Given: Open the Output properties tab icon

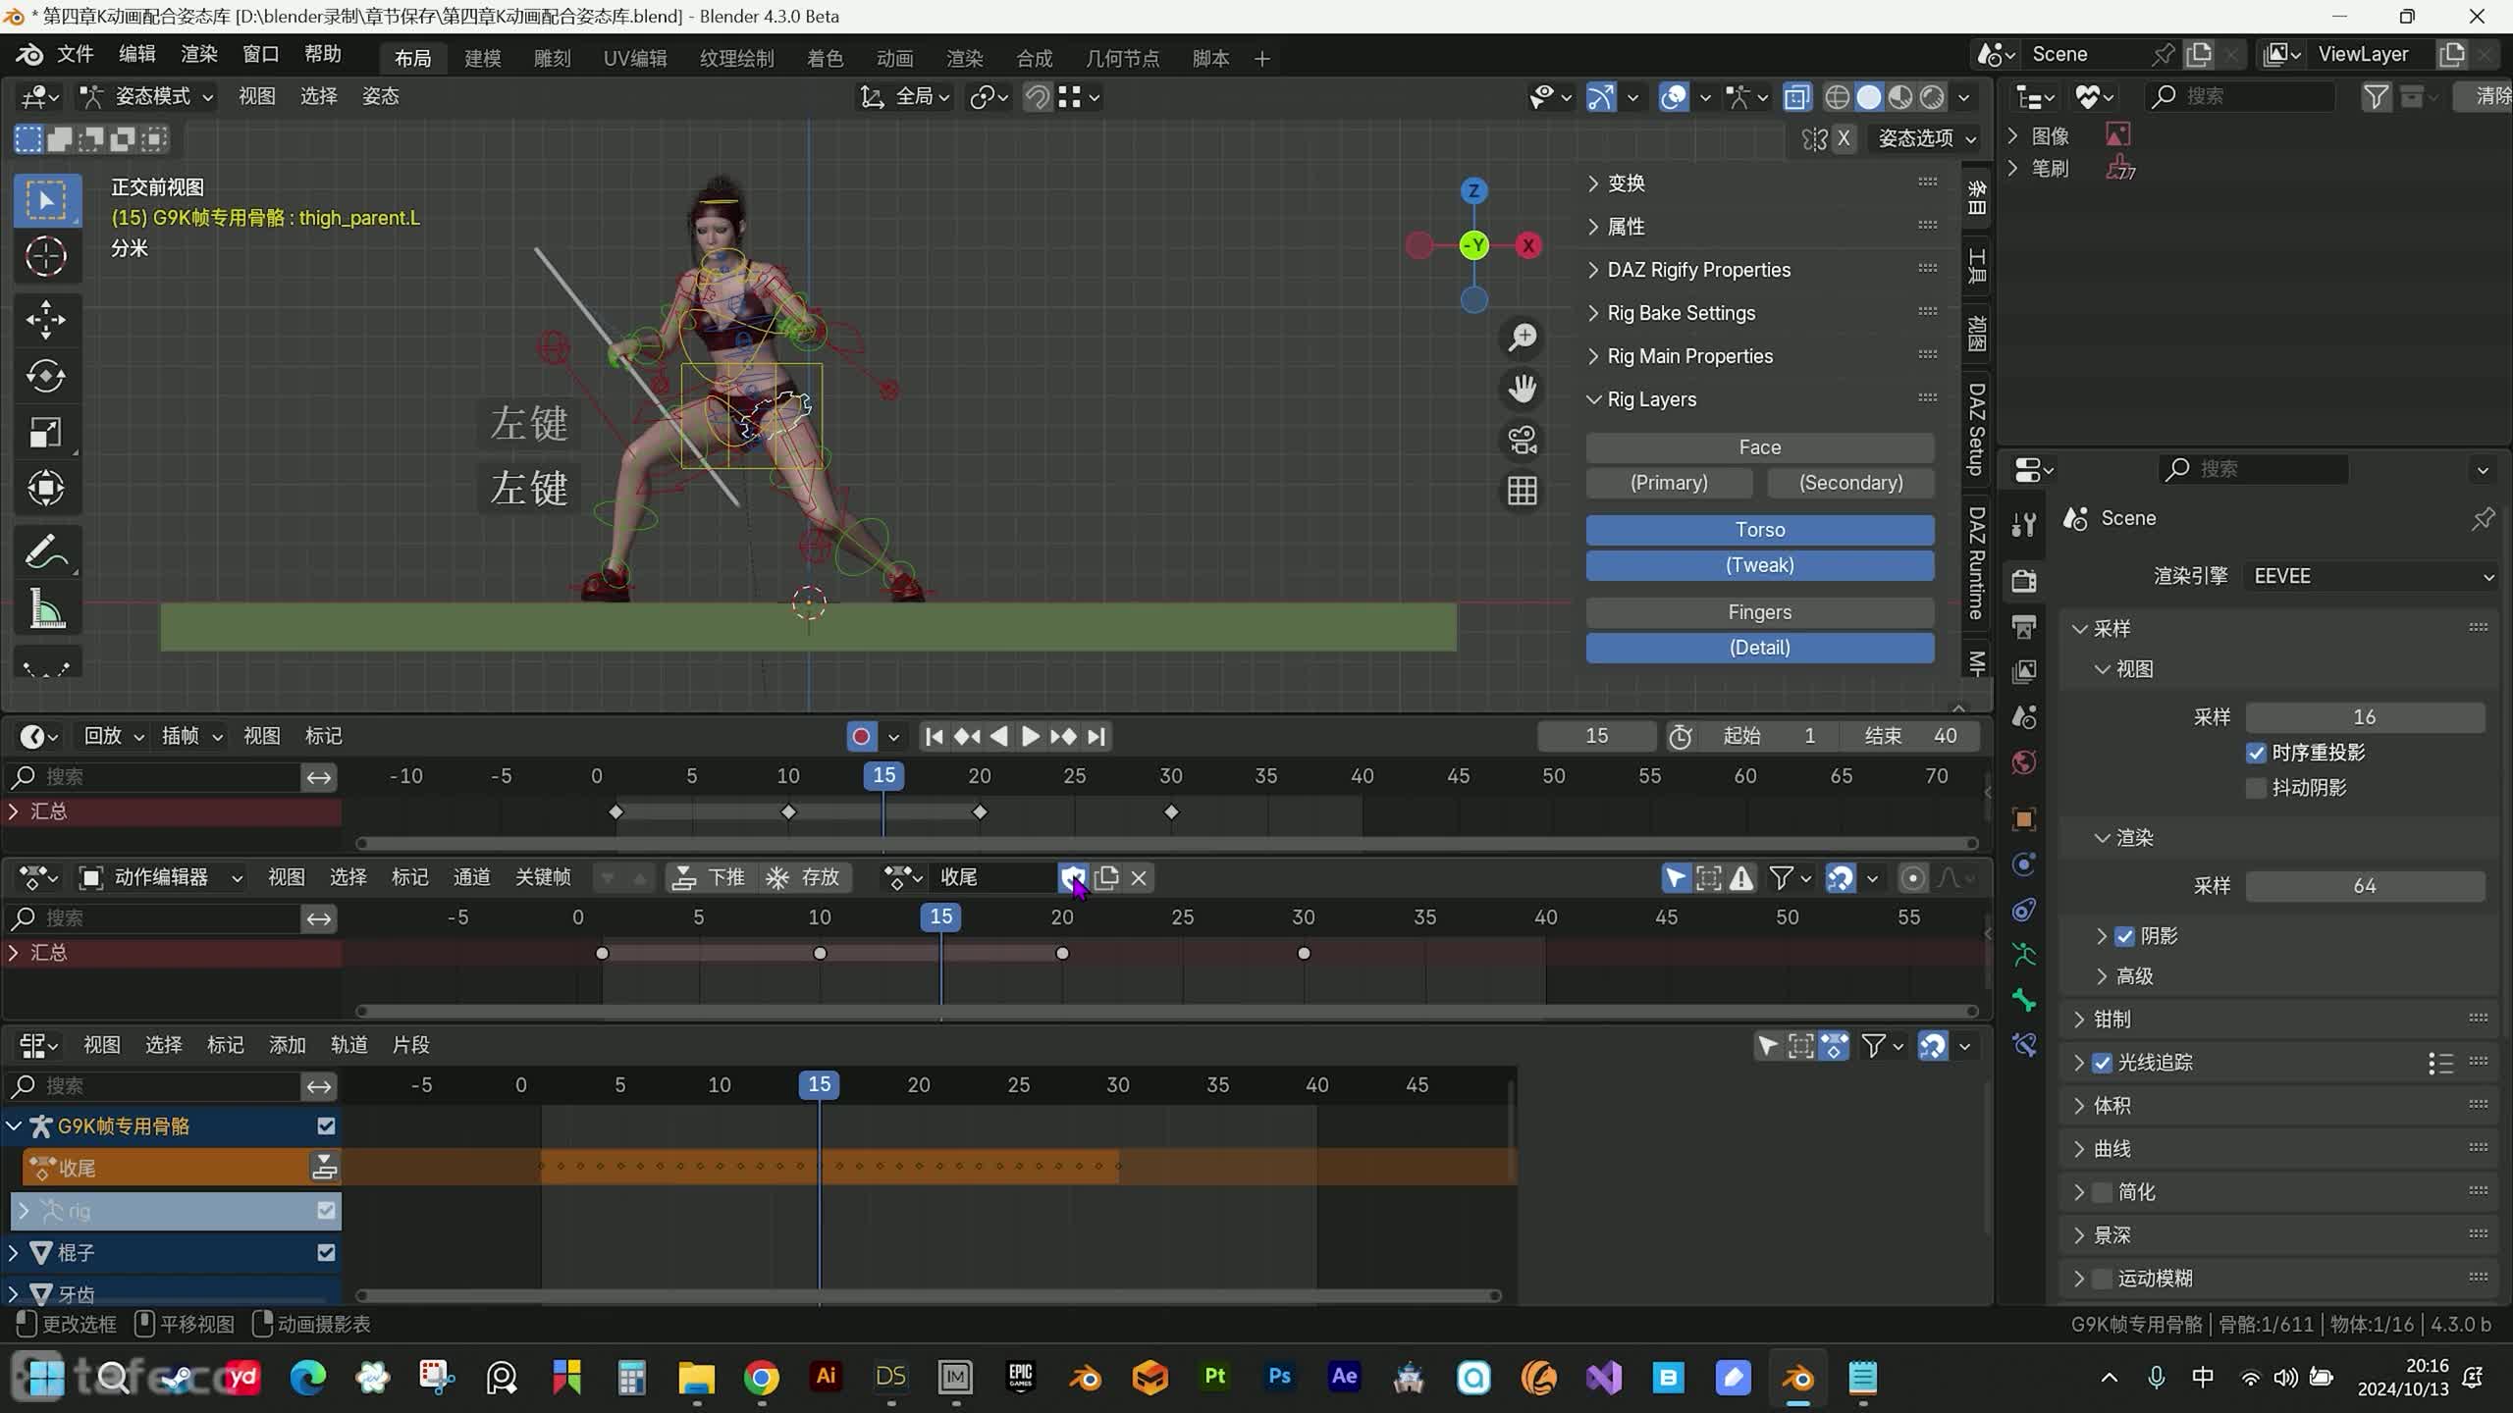Looking at the screenshot, I should pos(2024,627).
